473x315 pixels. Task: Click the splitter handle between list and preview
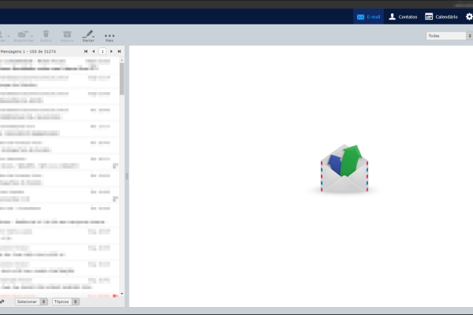(126, 176)
